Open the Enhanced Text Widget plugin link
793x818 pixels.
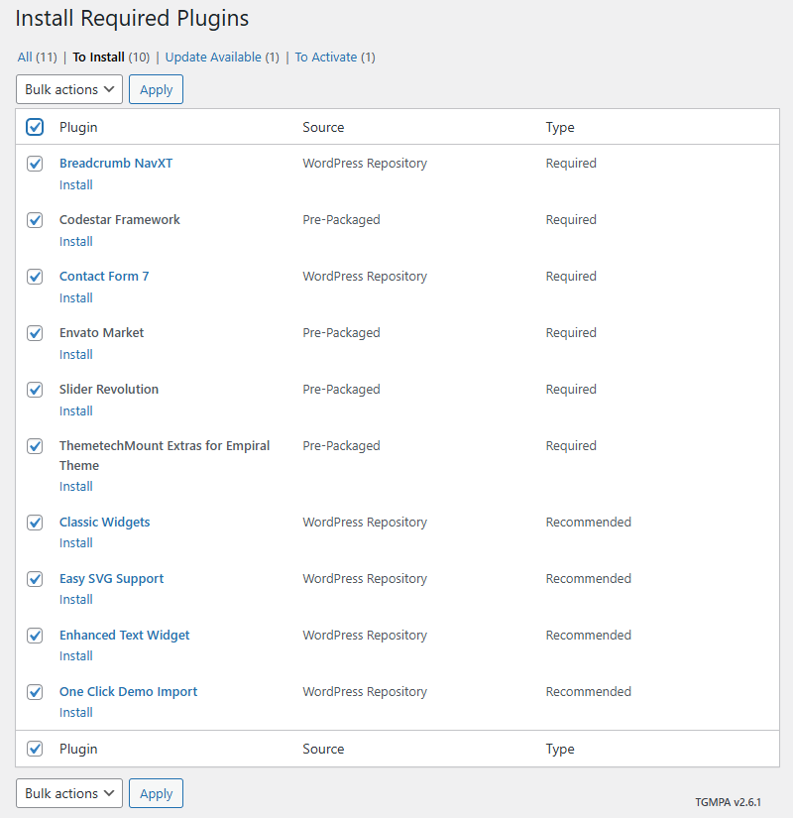(x=125, y=635)
